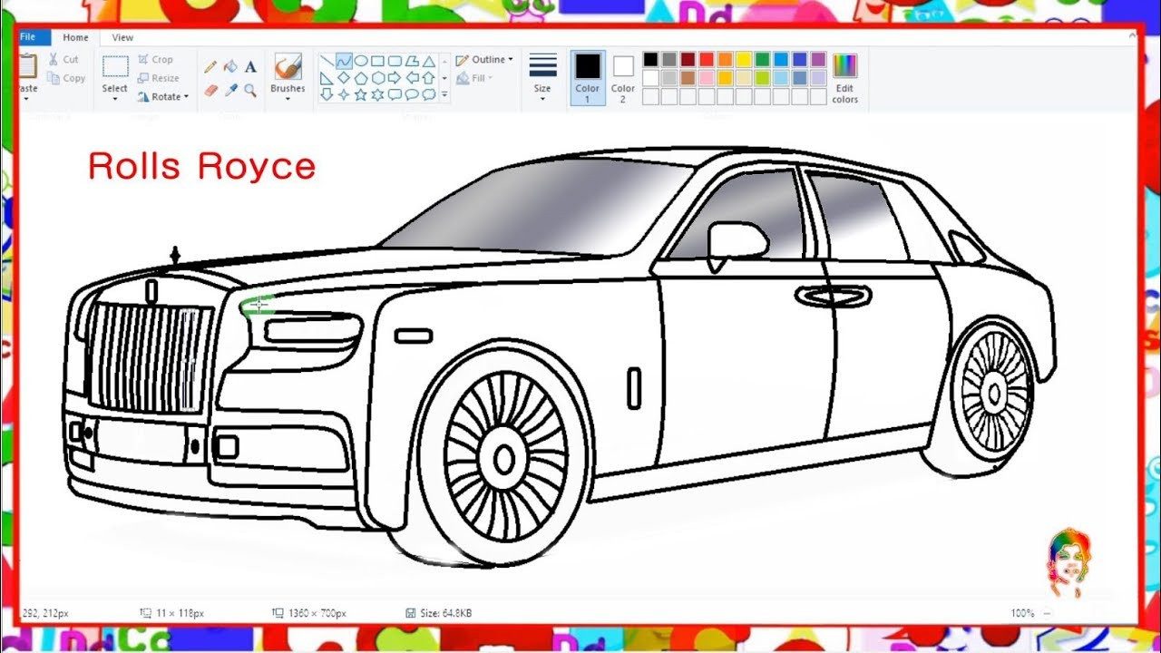Screen dimensions: 1161x653
Task: Open the Select dropdown arrow
Action: click(x=115, y=99)
